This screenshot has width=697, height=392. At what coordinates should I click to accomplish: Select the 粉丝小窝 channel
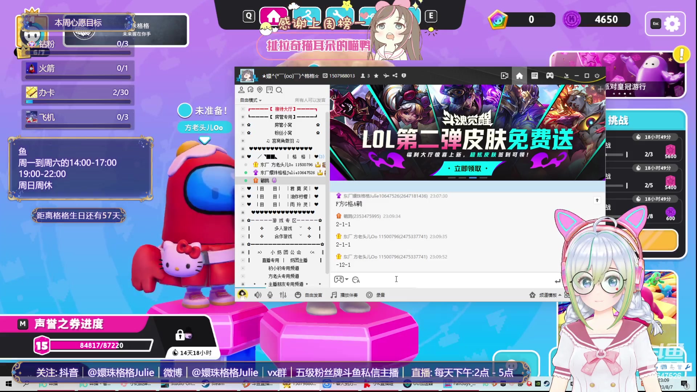tap(283, 133)
